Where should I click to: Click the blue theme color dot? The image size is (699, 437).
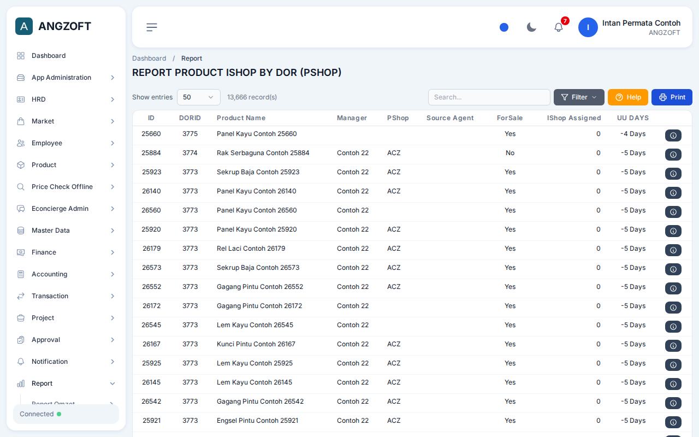pos(504,27)
